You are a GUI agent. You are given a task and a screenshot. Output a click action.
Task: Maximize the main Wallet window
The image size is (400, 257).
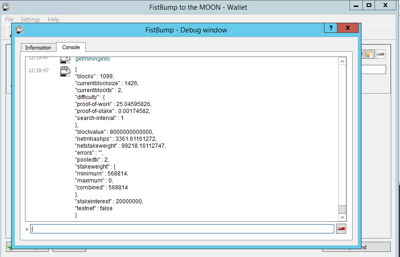point(369,6)
